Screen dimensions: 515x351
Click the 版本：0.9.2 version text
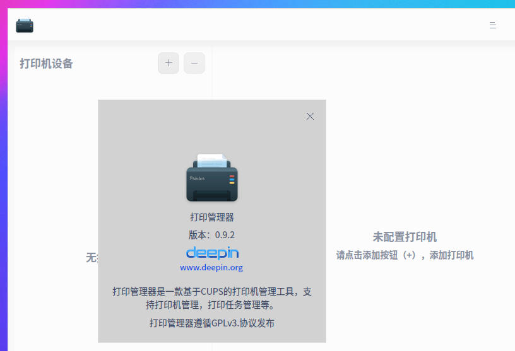tap(212, 235)
